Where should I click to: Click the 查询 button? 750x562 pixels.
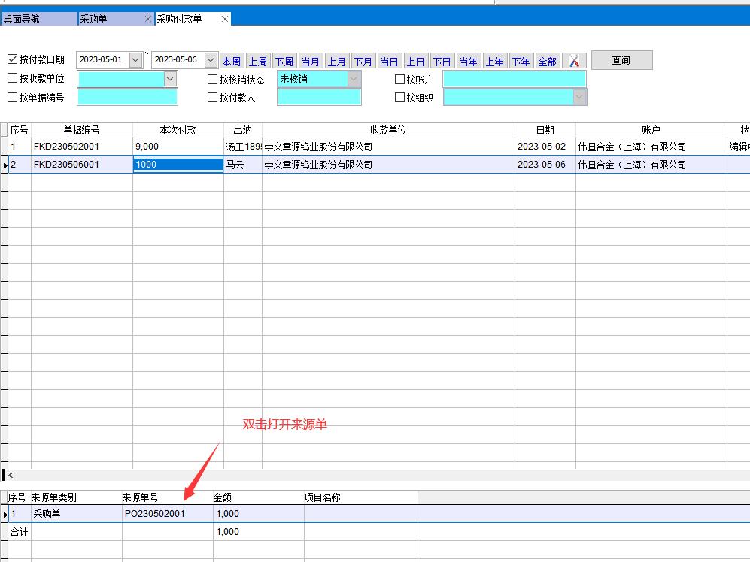(621, 60)
